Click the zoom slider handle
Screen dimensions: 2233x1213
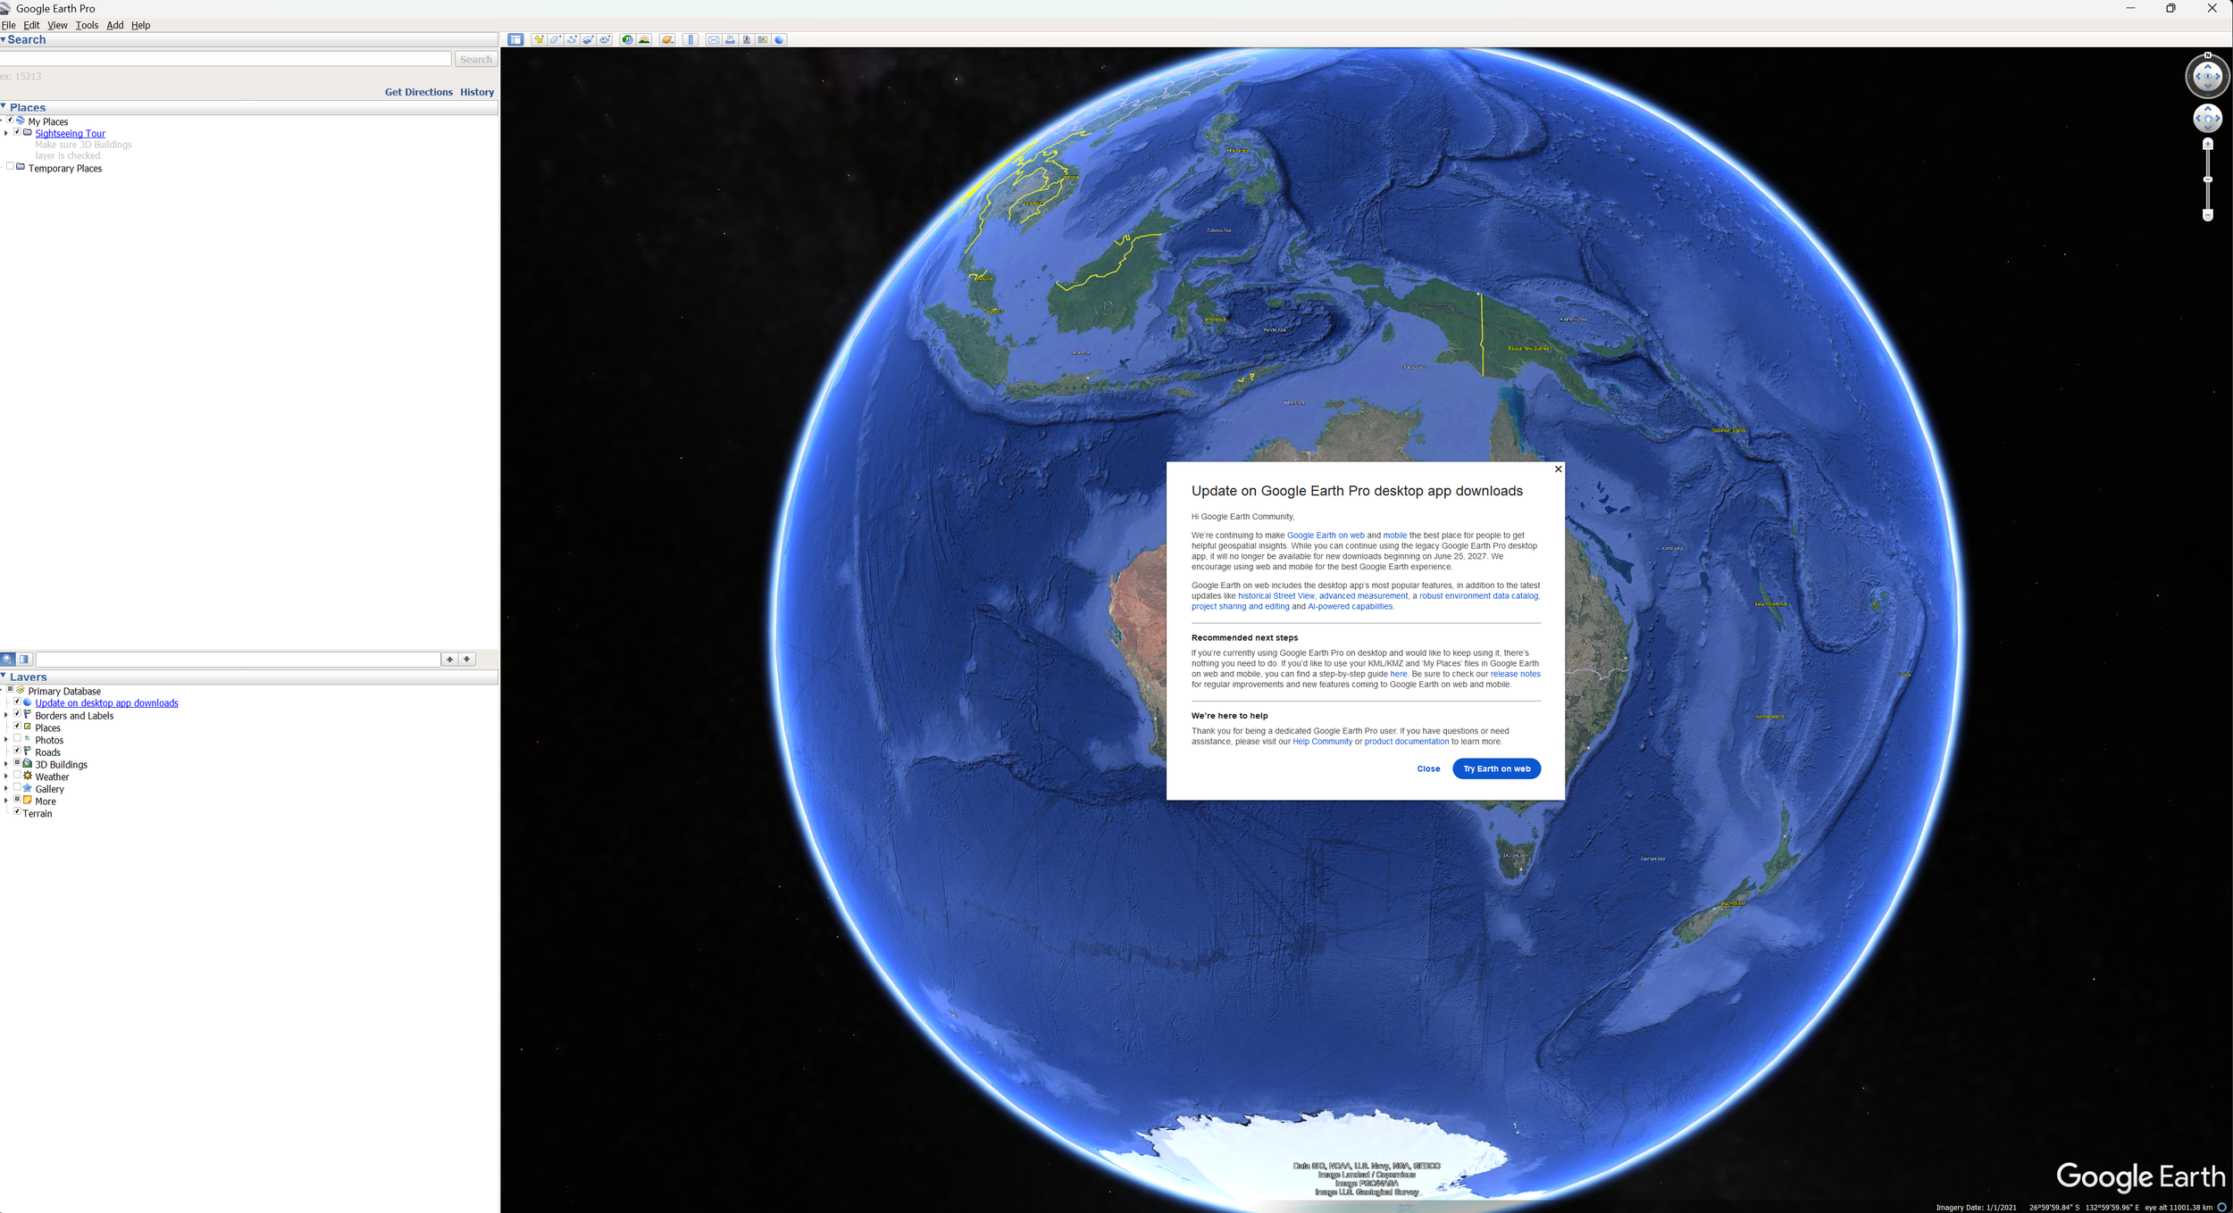(x=2207, y=179)
